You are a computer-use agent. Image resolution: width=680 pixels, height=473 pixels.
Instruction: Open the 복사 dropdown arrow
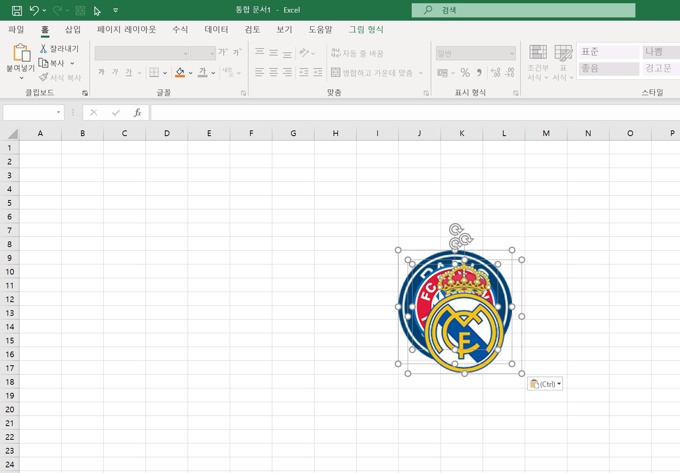(72, 63)
